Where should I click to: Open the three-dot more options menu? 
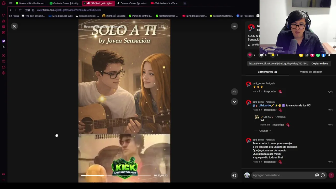[234, 26]
